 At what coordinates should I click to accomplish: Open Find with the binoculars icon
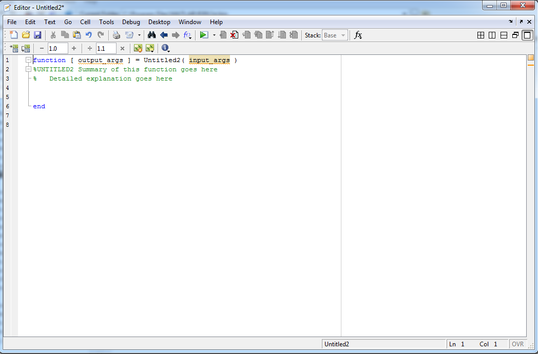point(151,35)
